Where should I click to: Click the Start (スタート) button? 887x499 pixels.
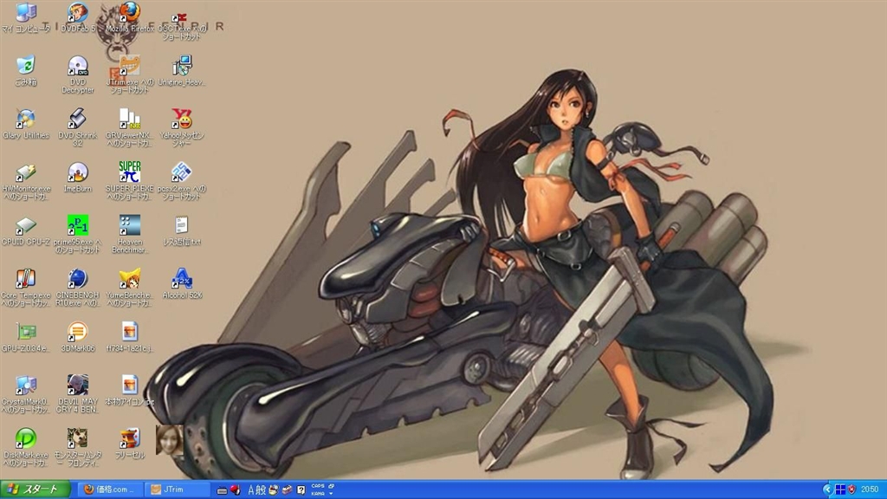[35, 489]
